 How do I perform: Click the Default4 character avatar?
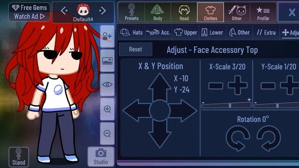[x=83, y=9]
